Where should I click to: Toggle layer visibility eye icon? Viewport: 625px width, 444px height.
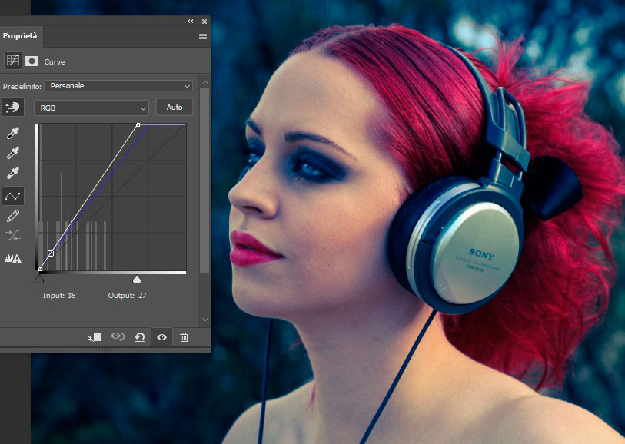pyautogui.click(x=161, y=337)
